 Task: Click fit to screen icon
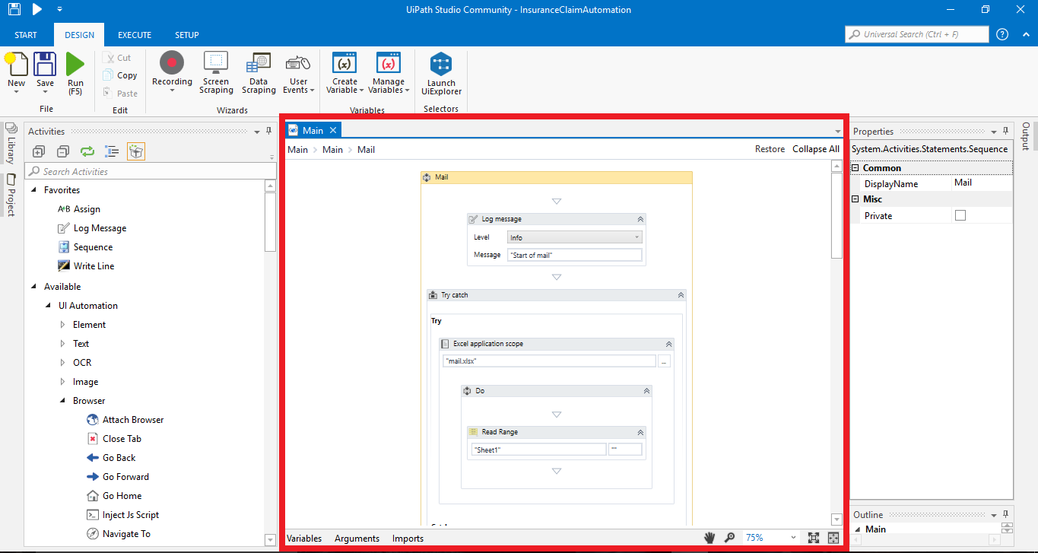point(813,538)
